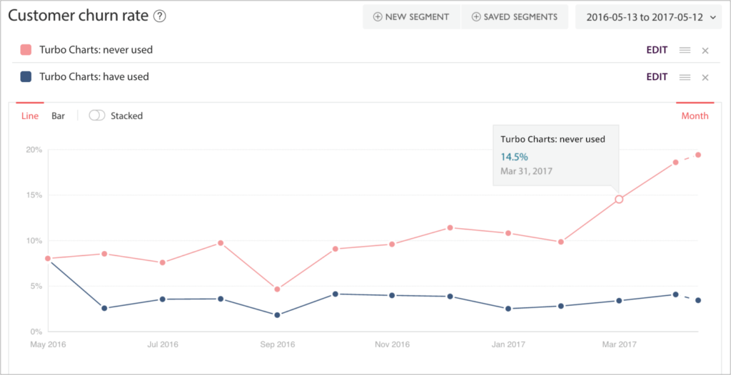Click the 14.5% tooltip value

click(514, 156)
